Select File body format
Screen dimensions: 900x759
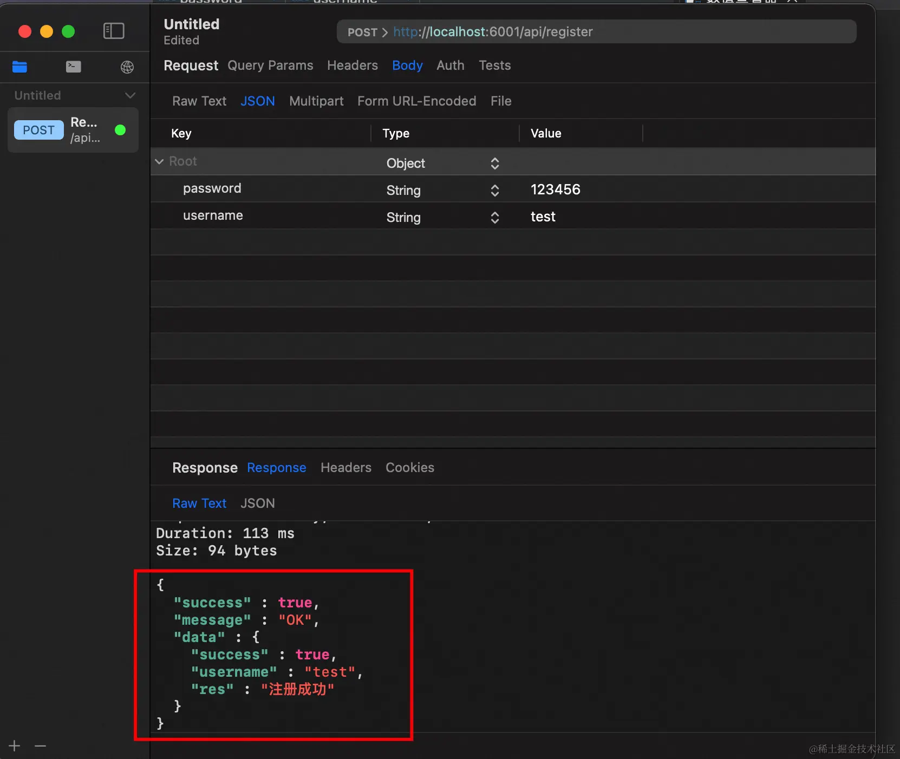(501, 101)
